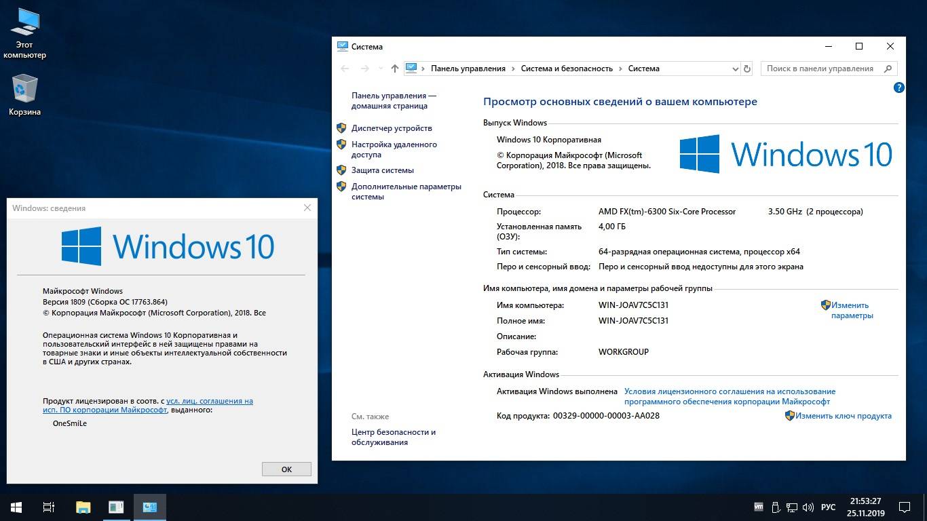Click the См. также label
This screenshot has width=927, height=521.
coord(371,417)
